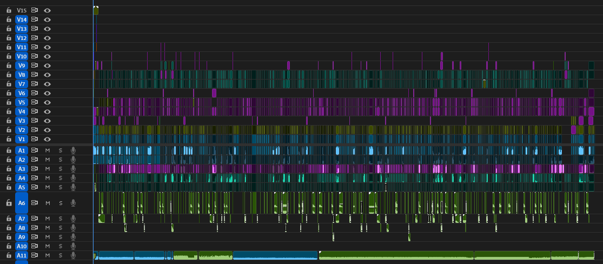Click voice-over record mic on A4
This screenshot has height=264, width=603.
[73, 178]
